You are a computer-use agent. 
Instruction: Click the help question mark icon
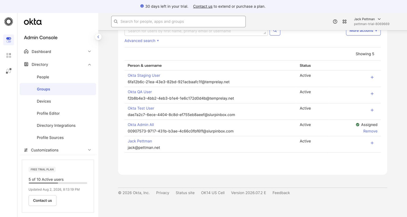[x=335, y=21]
